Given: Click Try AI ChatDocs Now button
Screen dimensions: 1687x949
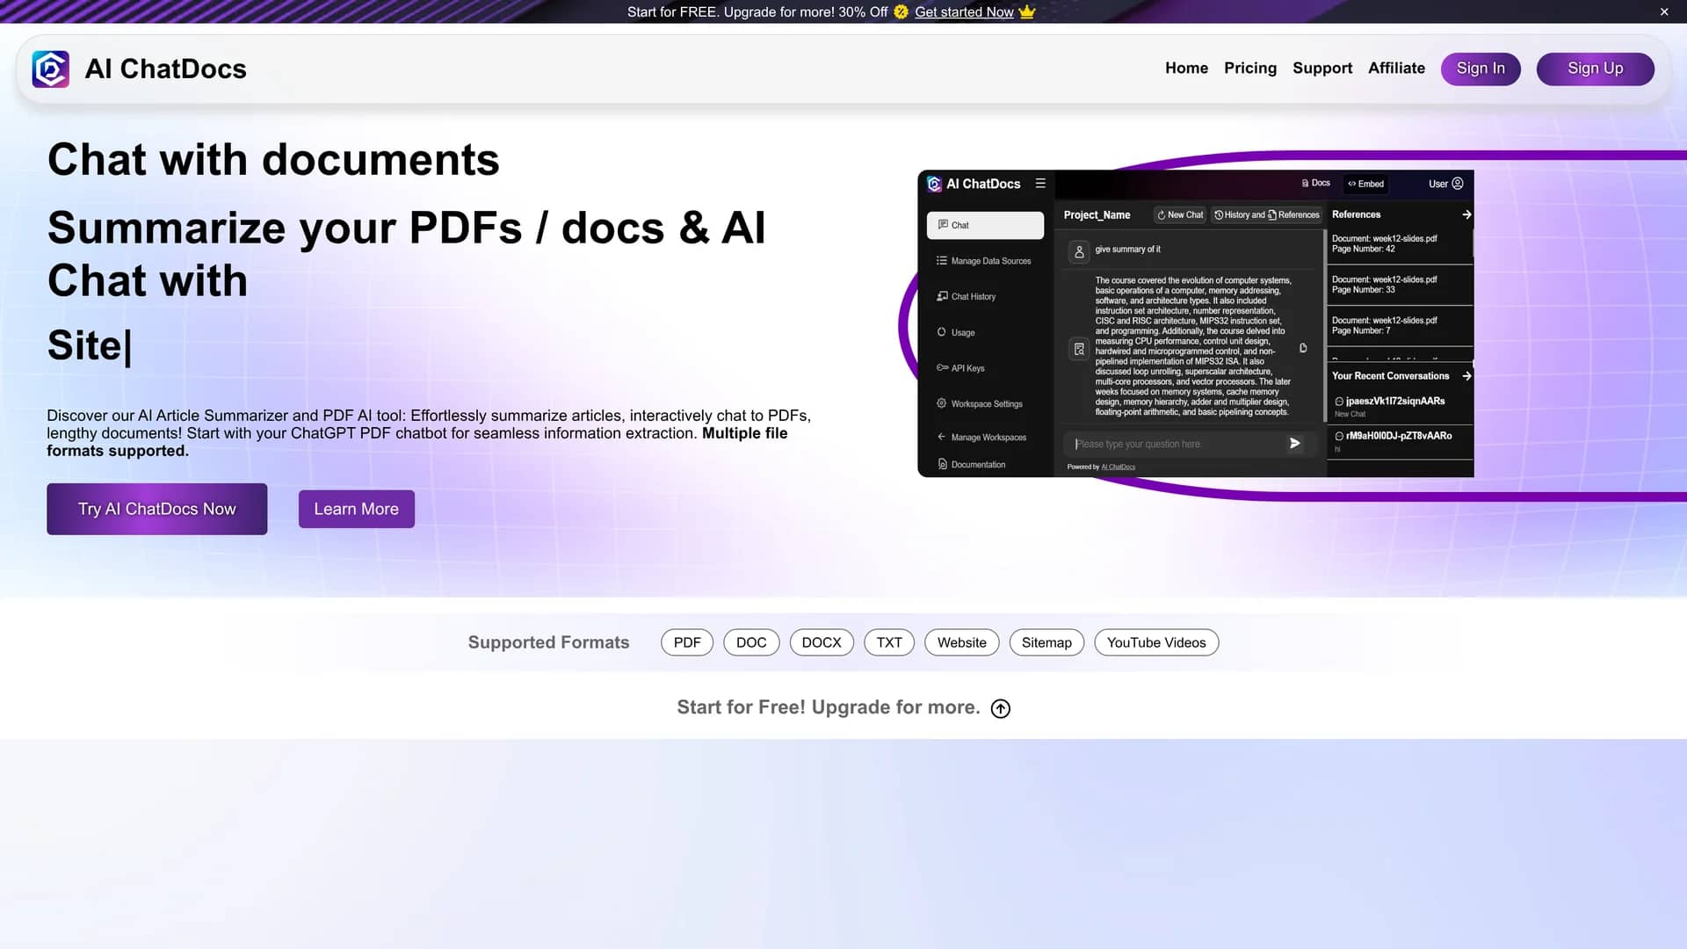Looking at the screenshot, I should pyautogui.click(x=157, y=509).
